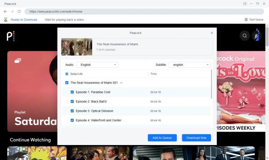Click the Download Now button
The image size is (269, 160).
click(196, 138)
